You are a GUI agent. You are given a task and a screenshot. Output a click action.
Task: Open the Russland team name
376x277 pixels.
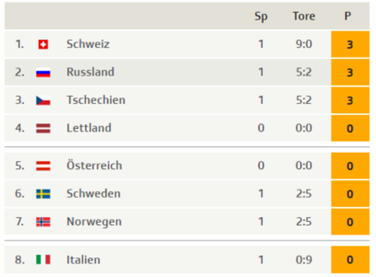[x=90, y=72]
